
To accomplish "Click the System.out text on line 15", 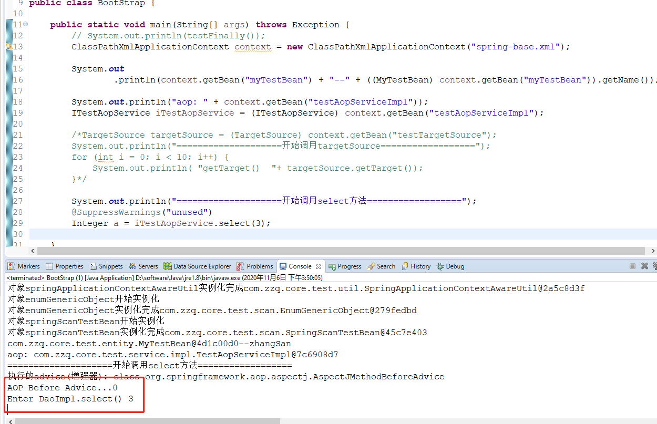I will [98, 69].
